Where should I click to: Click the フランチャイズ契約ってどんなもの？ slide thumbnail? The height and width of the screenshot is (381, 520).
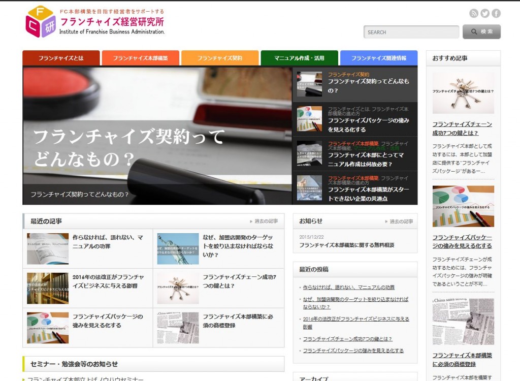pos(309,84)
